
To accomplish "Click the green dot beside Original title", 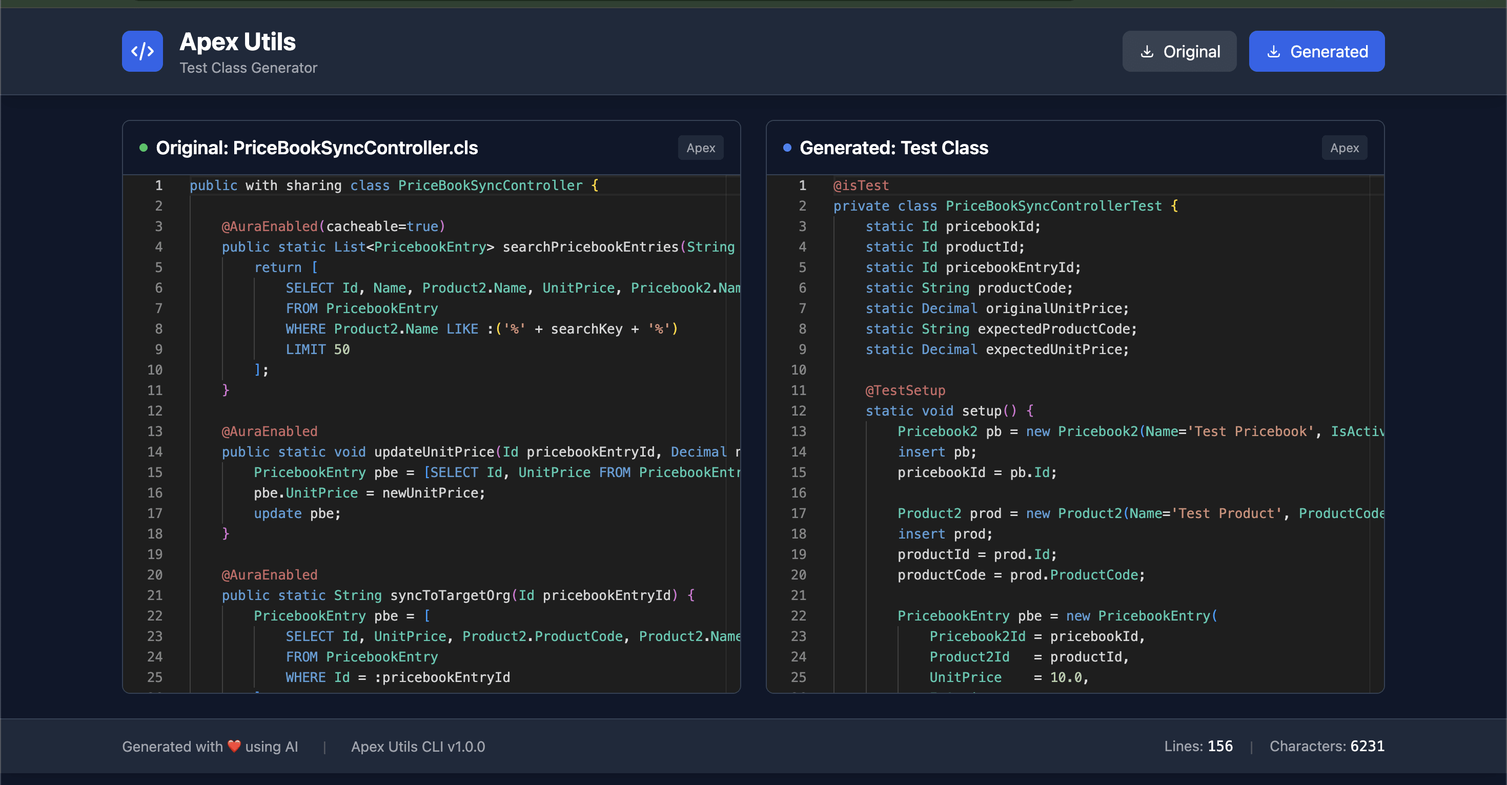I will (x=144, y=148).
